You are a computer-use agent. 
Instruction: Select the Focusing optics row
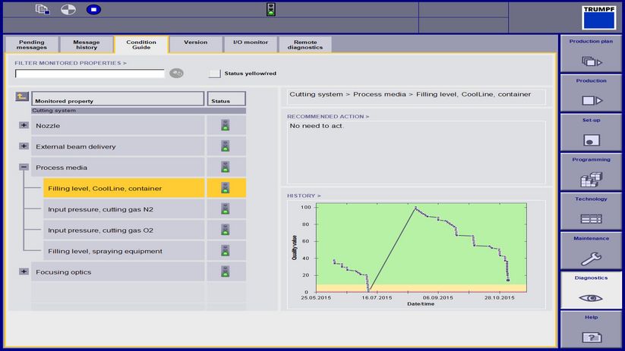[x=118, y=272]
